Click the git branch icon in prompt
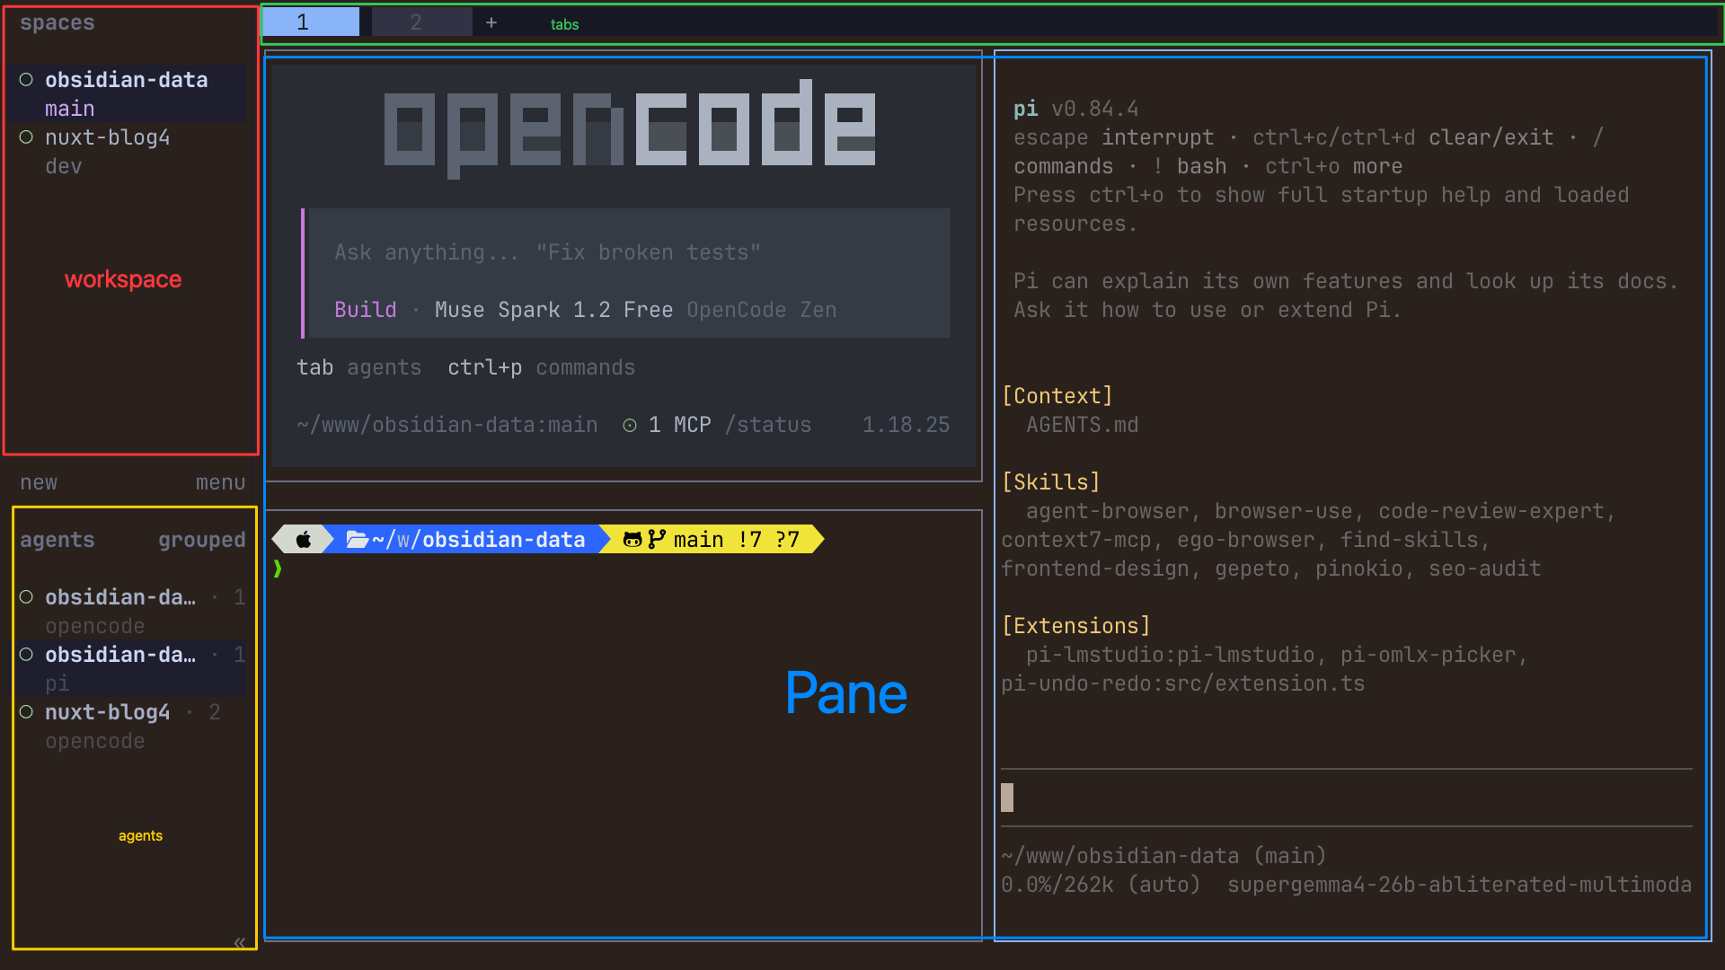 click(657, 539)
